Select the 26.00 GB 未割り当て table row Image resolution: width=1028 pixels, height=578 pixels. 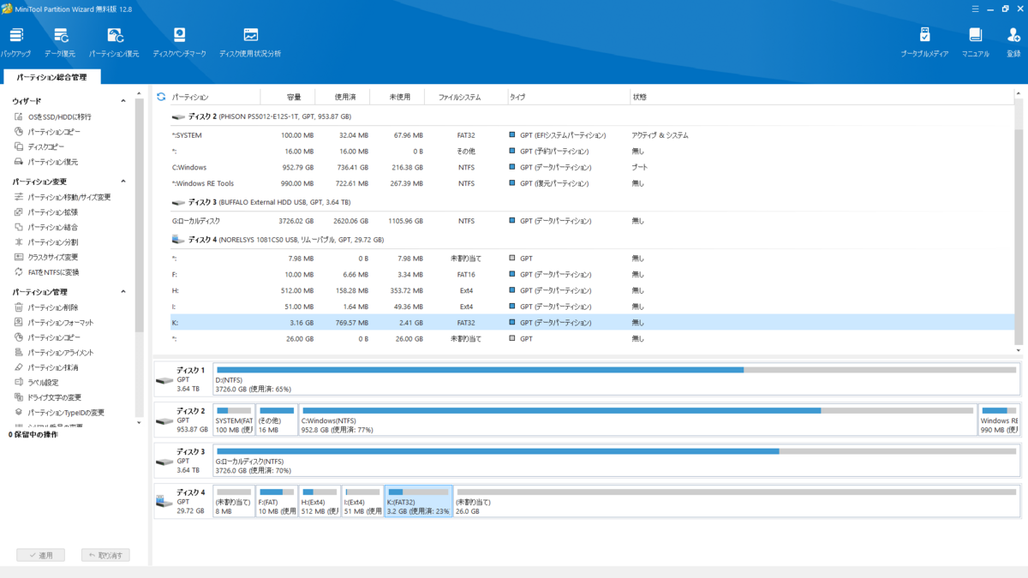tap(591, 338)
